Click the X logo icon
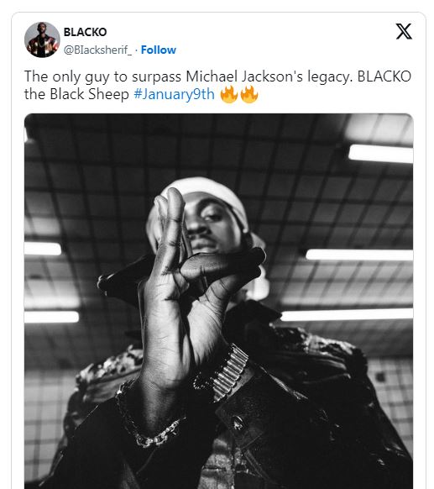 [x=404, y=31]
